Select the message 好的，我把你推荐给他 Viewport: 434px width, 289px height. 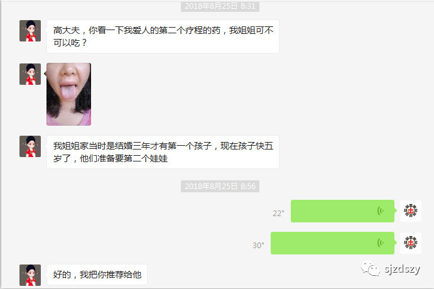click(x=97, y=275)
